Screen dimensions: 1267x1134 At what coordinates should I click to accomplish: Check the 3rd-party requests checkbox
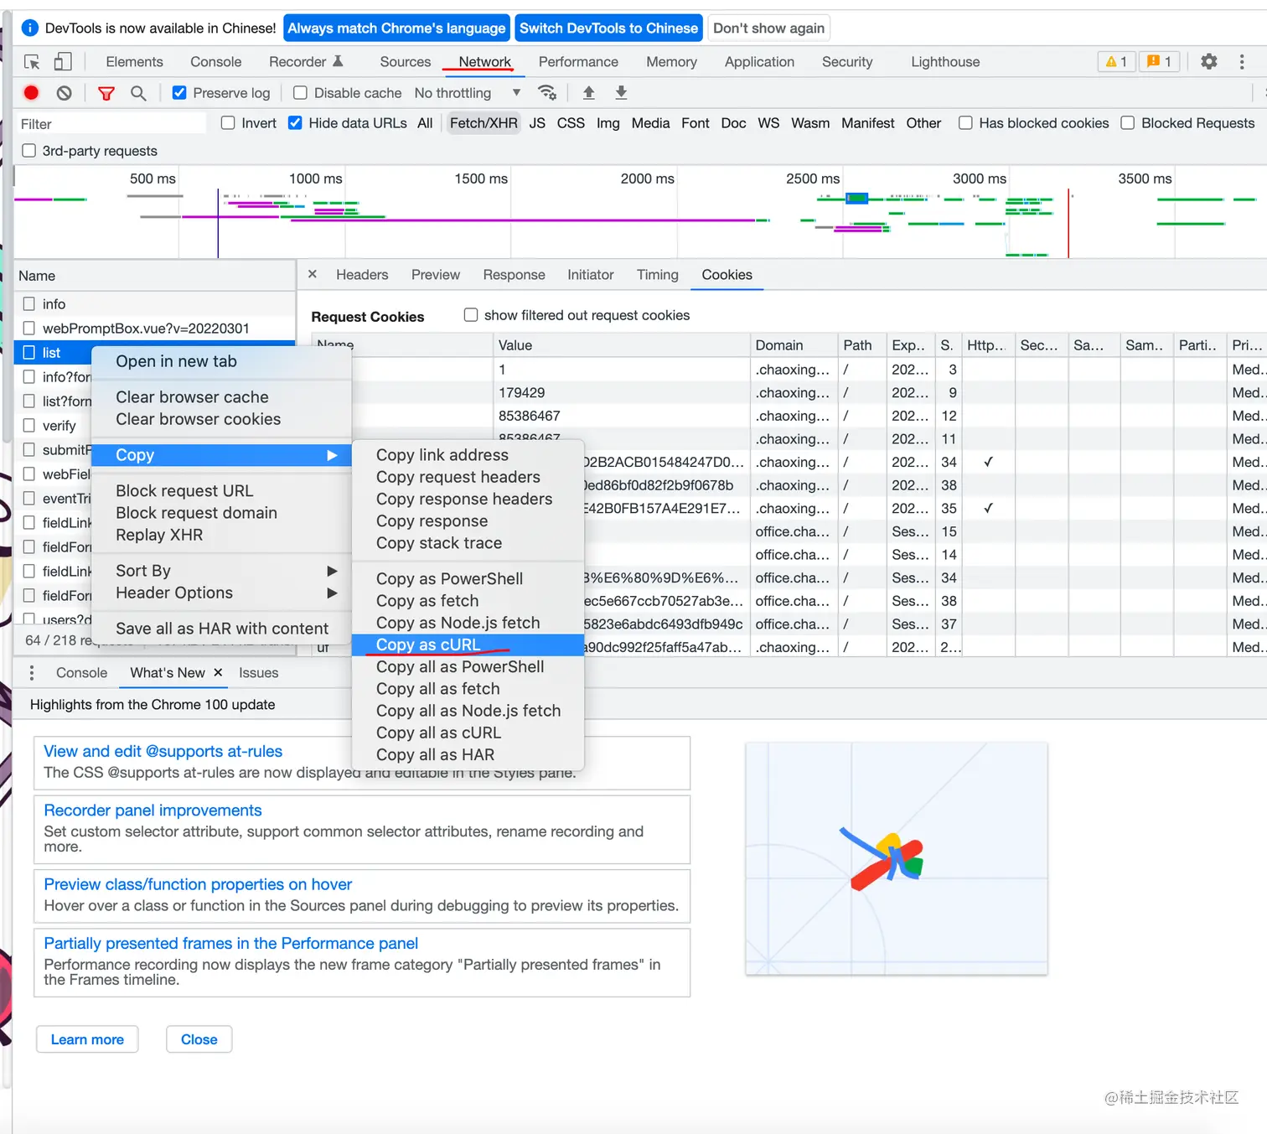coord(29,150)
